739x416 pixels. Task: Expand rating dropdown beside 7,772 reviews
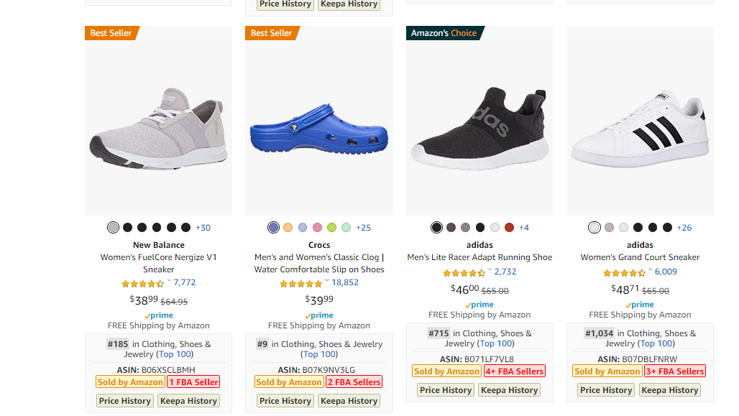point(169,281)
